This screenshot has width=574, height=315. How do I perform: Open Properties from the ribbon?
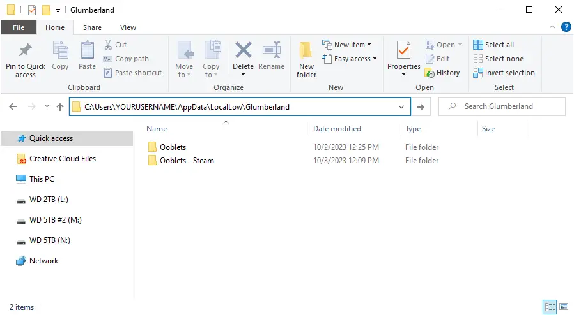tap(403, 59)
